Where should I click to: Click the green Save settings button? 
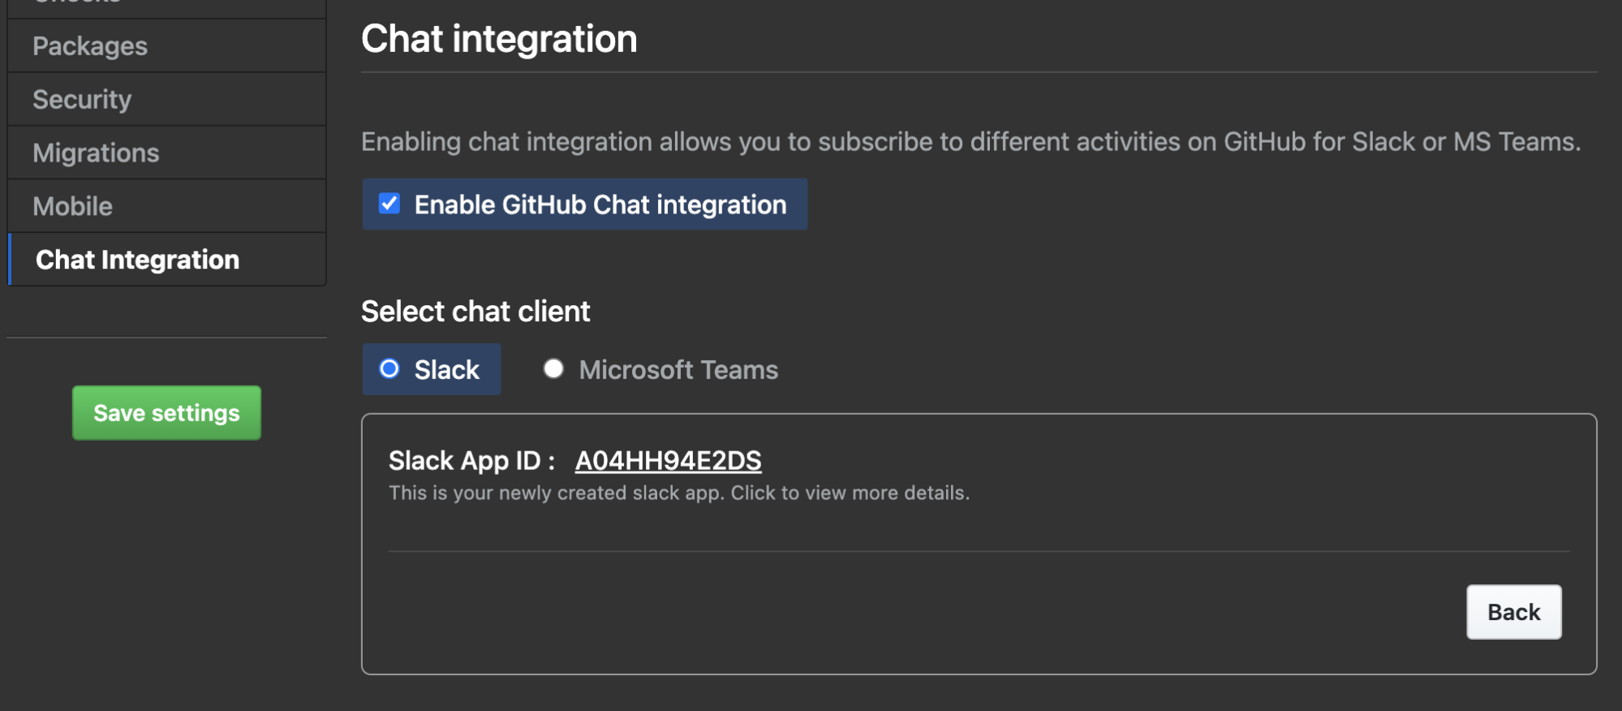166,413
